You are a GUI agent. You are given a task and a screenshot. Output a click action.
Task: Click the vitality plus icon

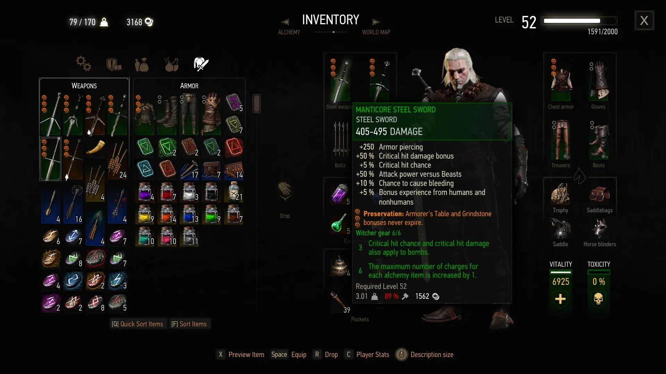pos(560,299)
